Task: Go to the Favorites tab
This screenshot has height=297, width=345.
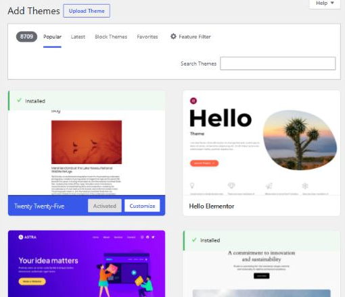Action: (147, 36)
